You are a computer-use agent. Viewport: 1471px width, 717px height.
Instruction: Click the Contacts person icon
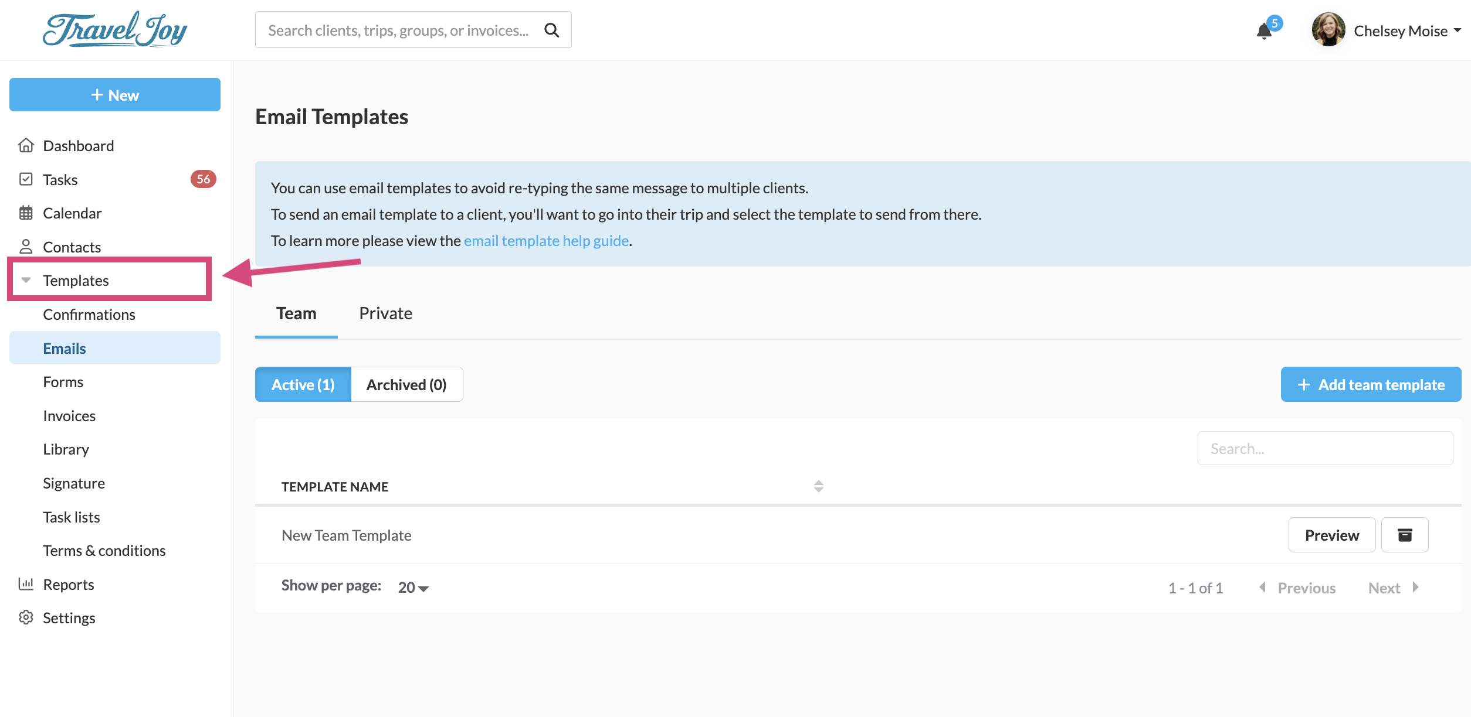click(26, 247)
